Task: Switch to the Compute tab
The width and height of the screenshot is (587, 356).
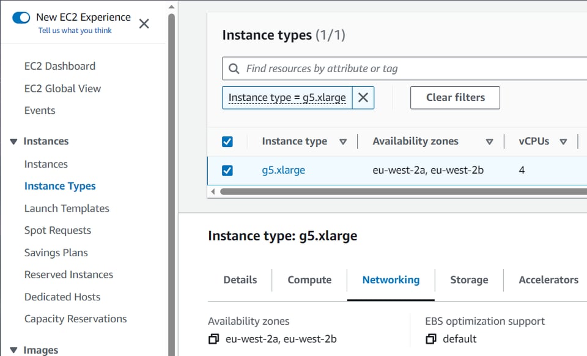Action: (309, 280)
